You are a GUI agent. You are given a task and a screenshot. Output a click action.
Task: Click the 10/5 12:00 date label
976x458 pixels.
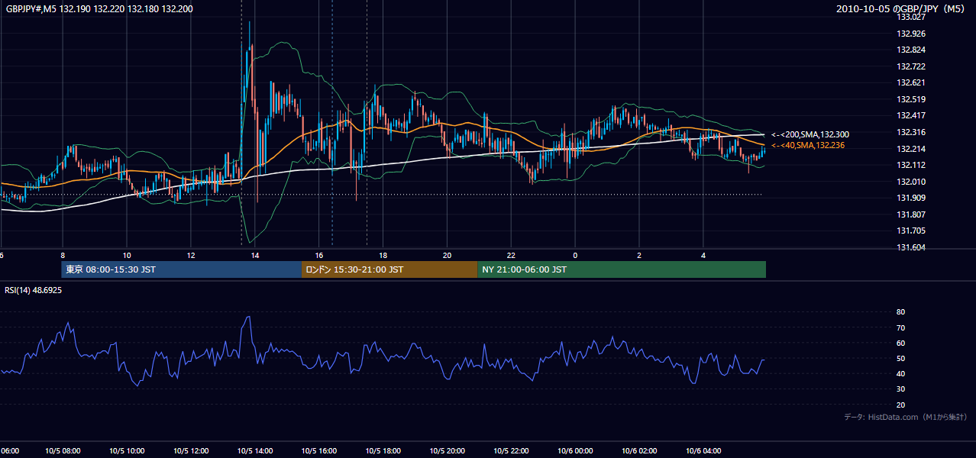[x=191, y=451]
